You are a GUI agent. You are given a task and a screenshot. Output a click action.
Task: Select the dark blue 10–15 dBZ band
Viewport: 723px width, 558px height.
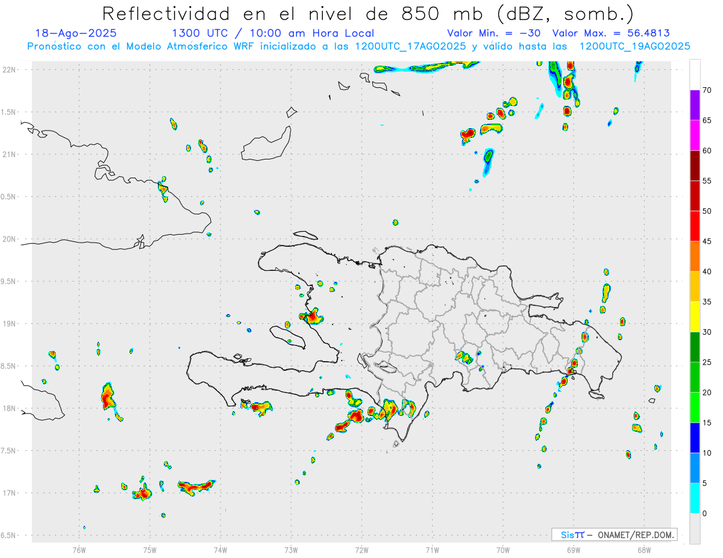pos(695,438)
